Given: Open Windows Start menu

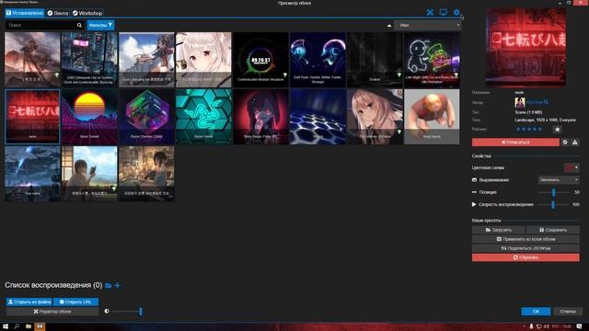Looking at the screenshot, I should [6, 326].
